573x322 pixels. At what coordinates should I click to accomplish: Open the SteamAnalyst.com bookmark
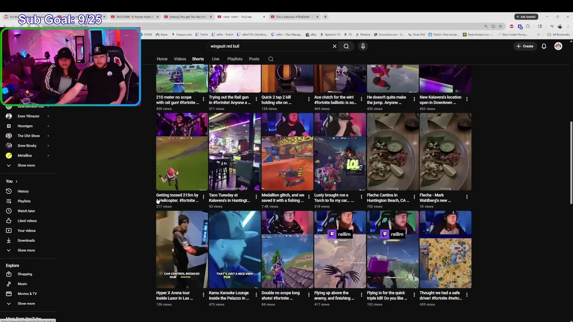coord(477,34)
